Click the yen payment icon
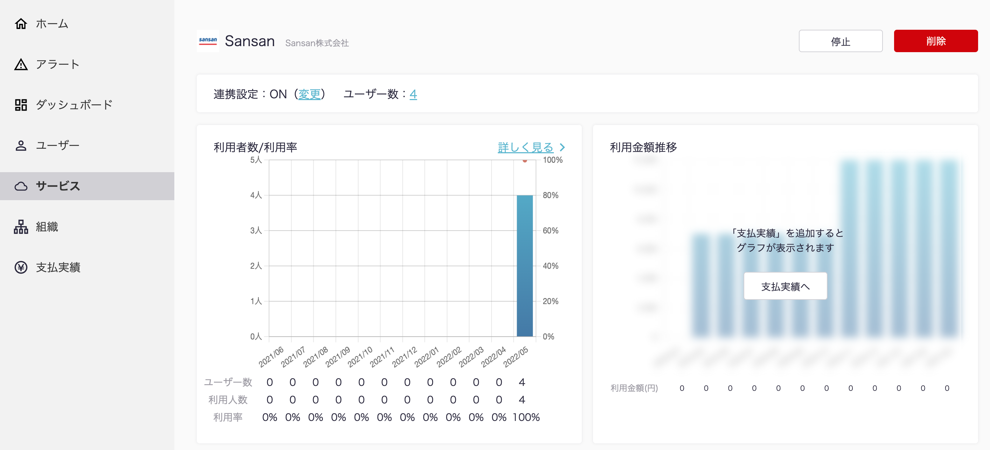 21,267
